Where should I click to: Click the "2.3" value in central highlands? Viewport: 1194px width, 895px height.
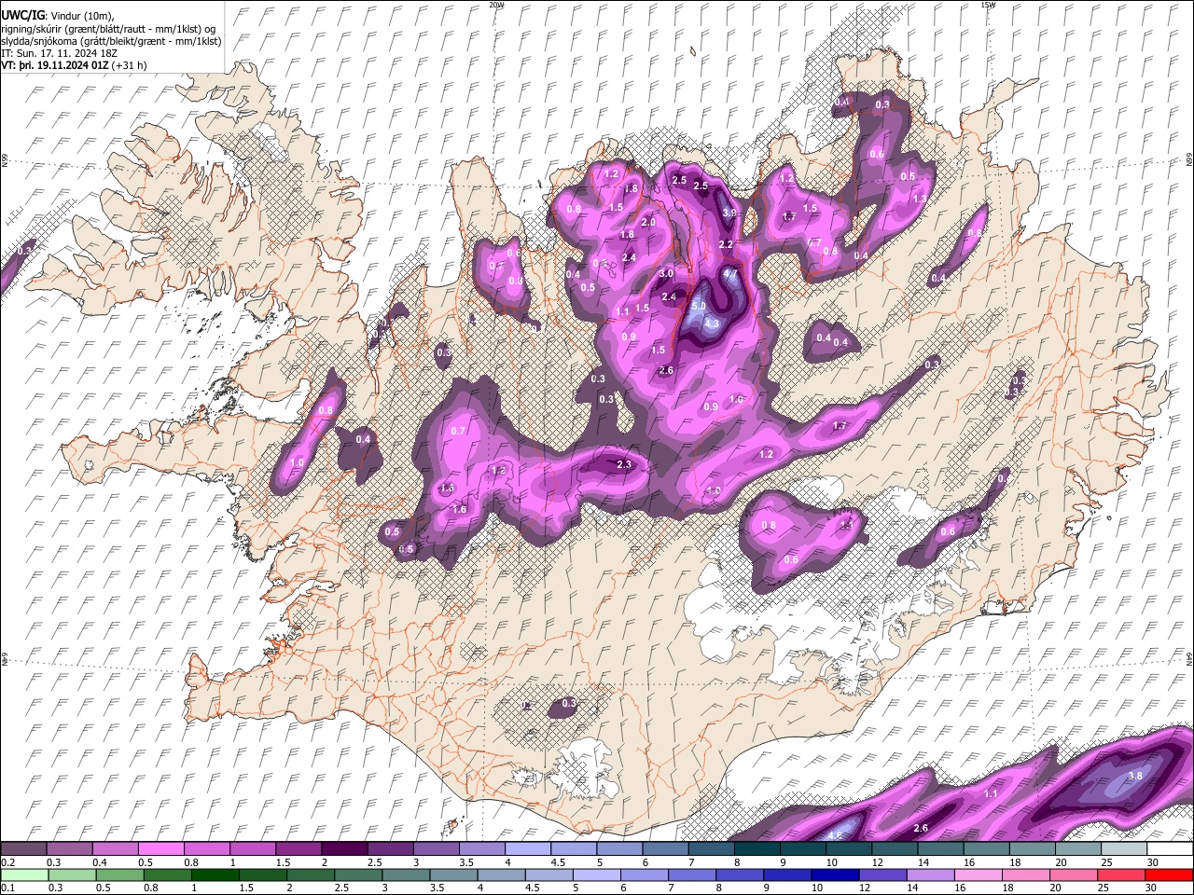(625, 464)
